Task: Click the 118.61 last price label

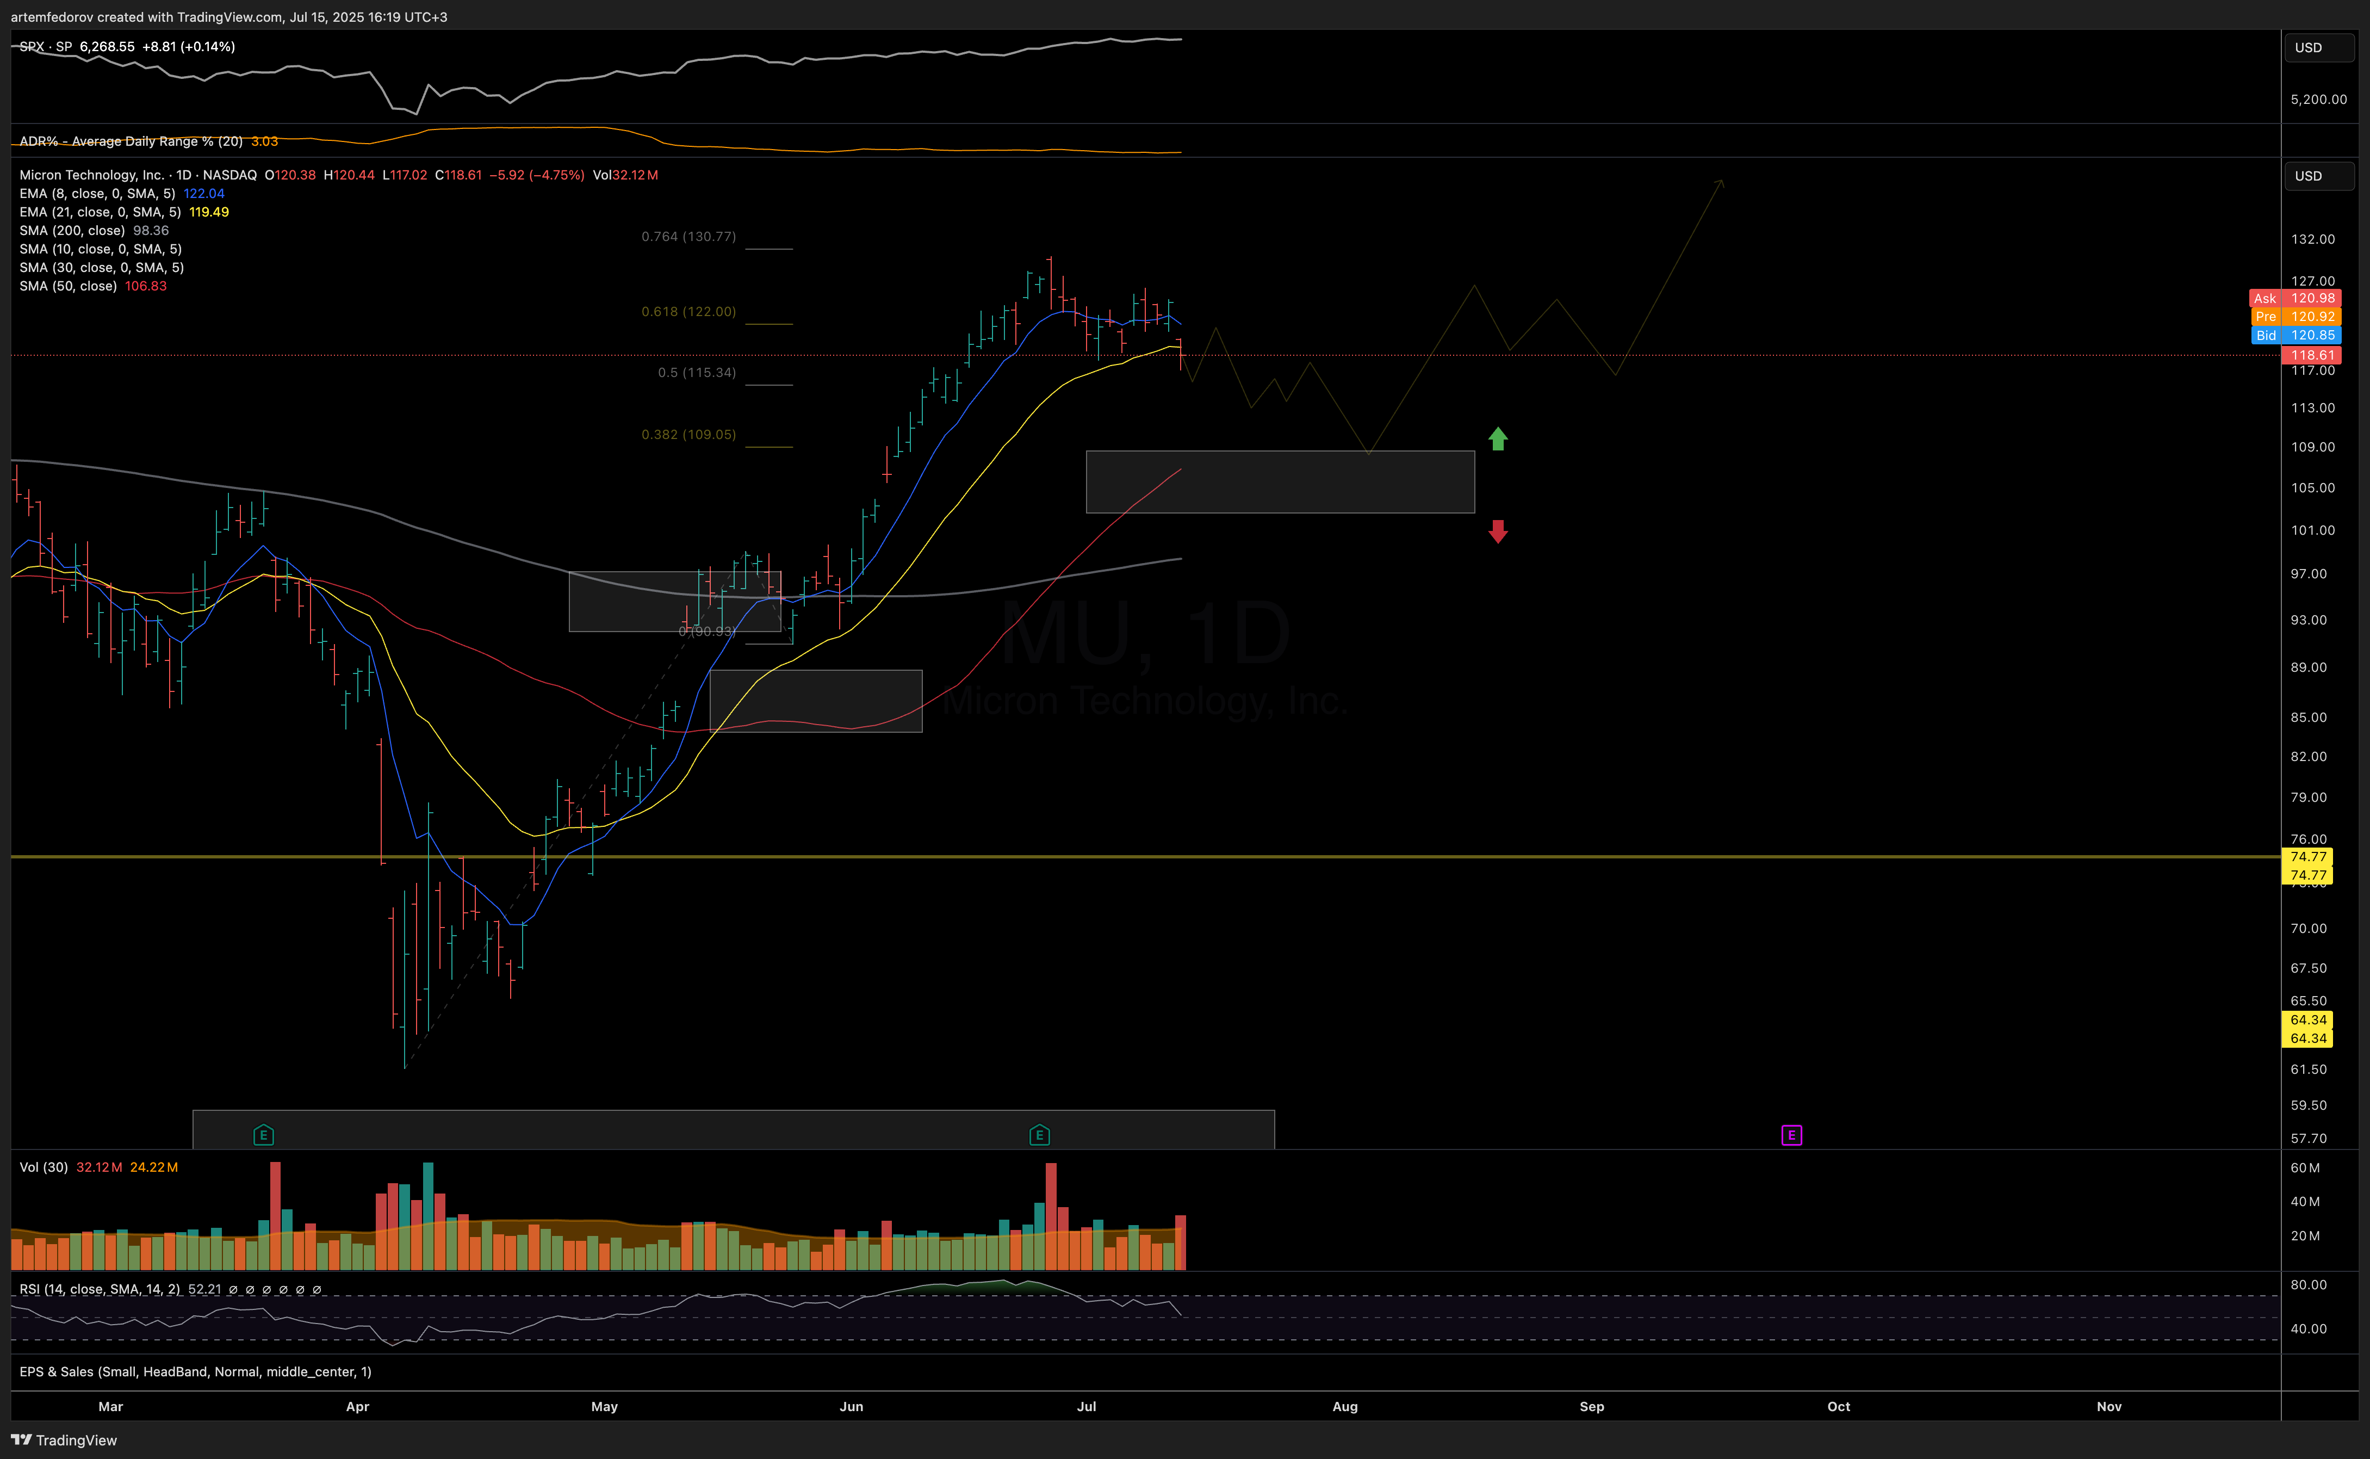Action: (x=2312, y=355)
